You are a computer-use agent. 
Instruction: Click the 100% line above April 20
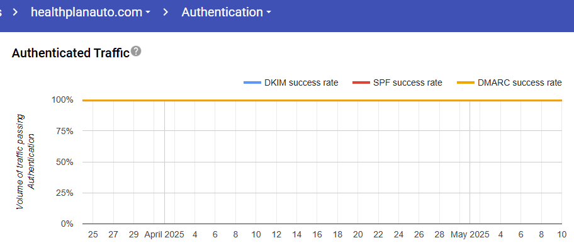(x=358, y=100)
